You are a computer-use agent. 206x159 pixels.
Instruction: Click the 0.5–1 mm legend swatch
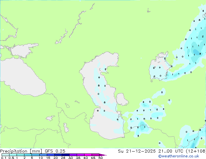pyautogui.click(x=13, y=155)
